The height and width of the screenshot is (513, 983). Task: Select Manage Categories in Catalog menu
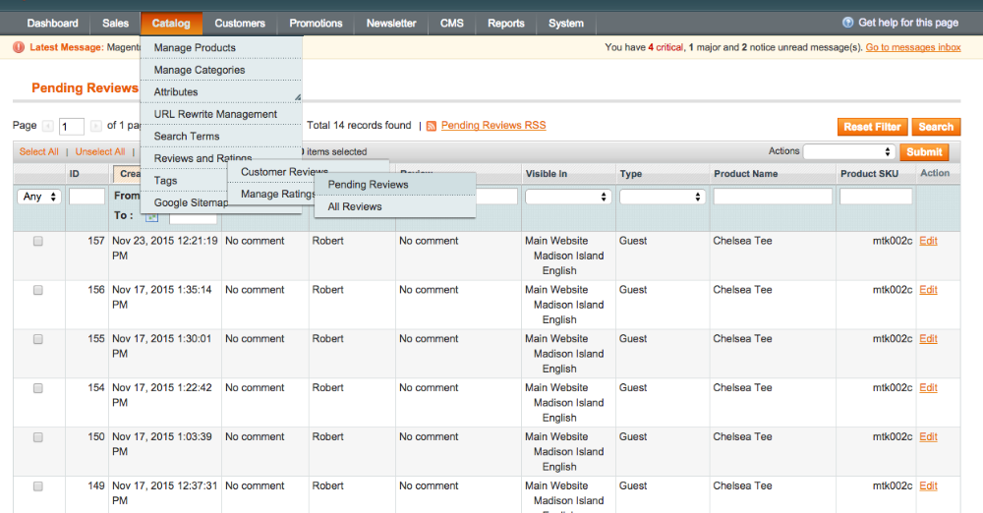200,70
